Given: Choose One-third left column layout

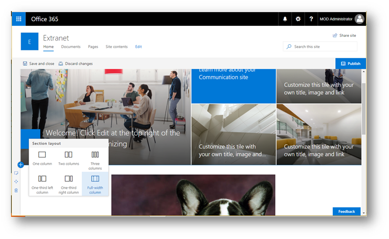Looking at the screenshot, I should (42, 185).
